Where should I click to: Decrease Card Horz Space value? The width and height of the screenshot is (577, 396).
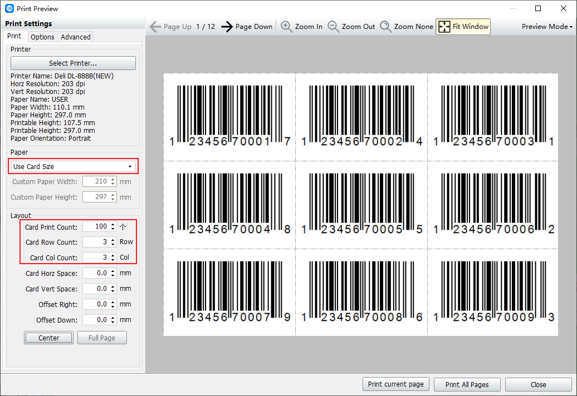point(113,276)
